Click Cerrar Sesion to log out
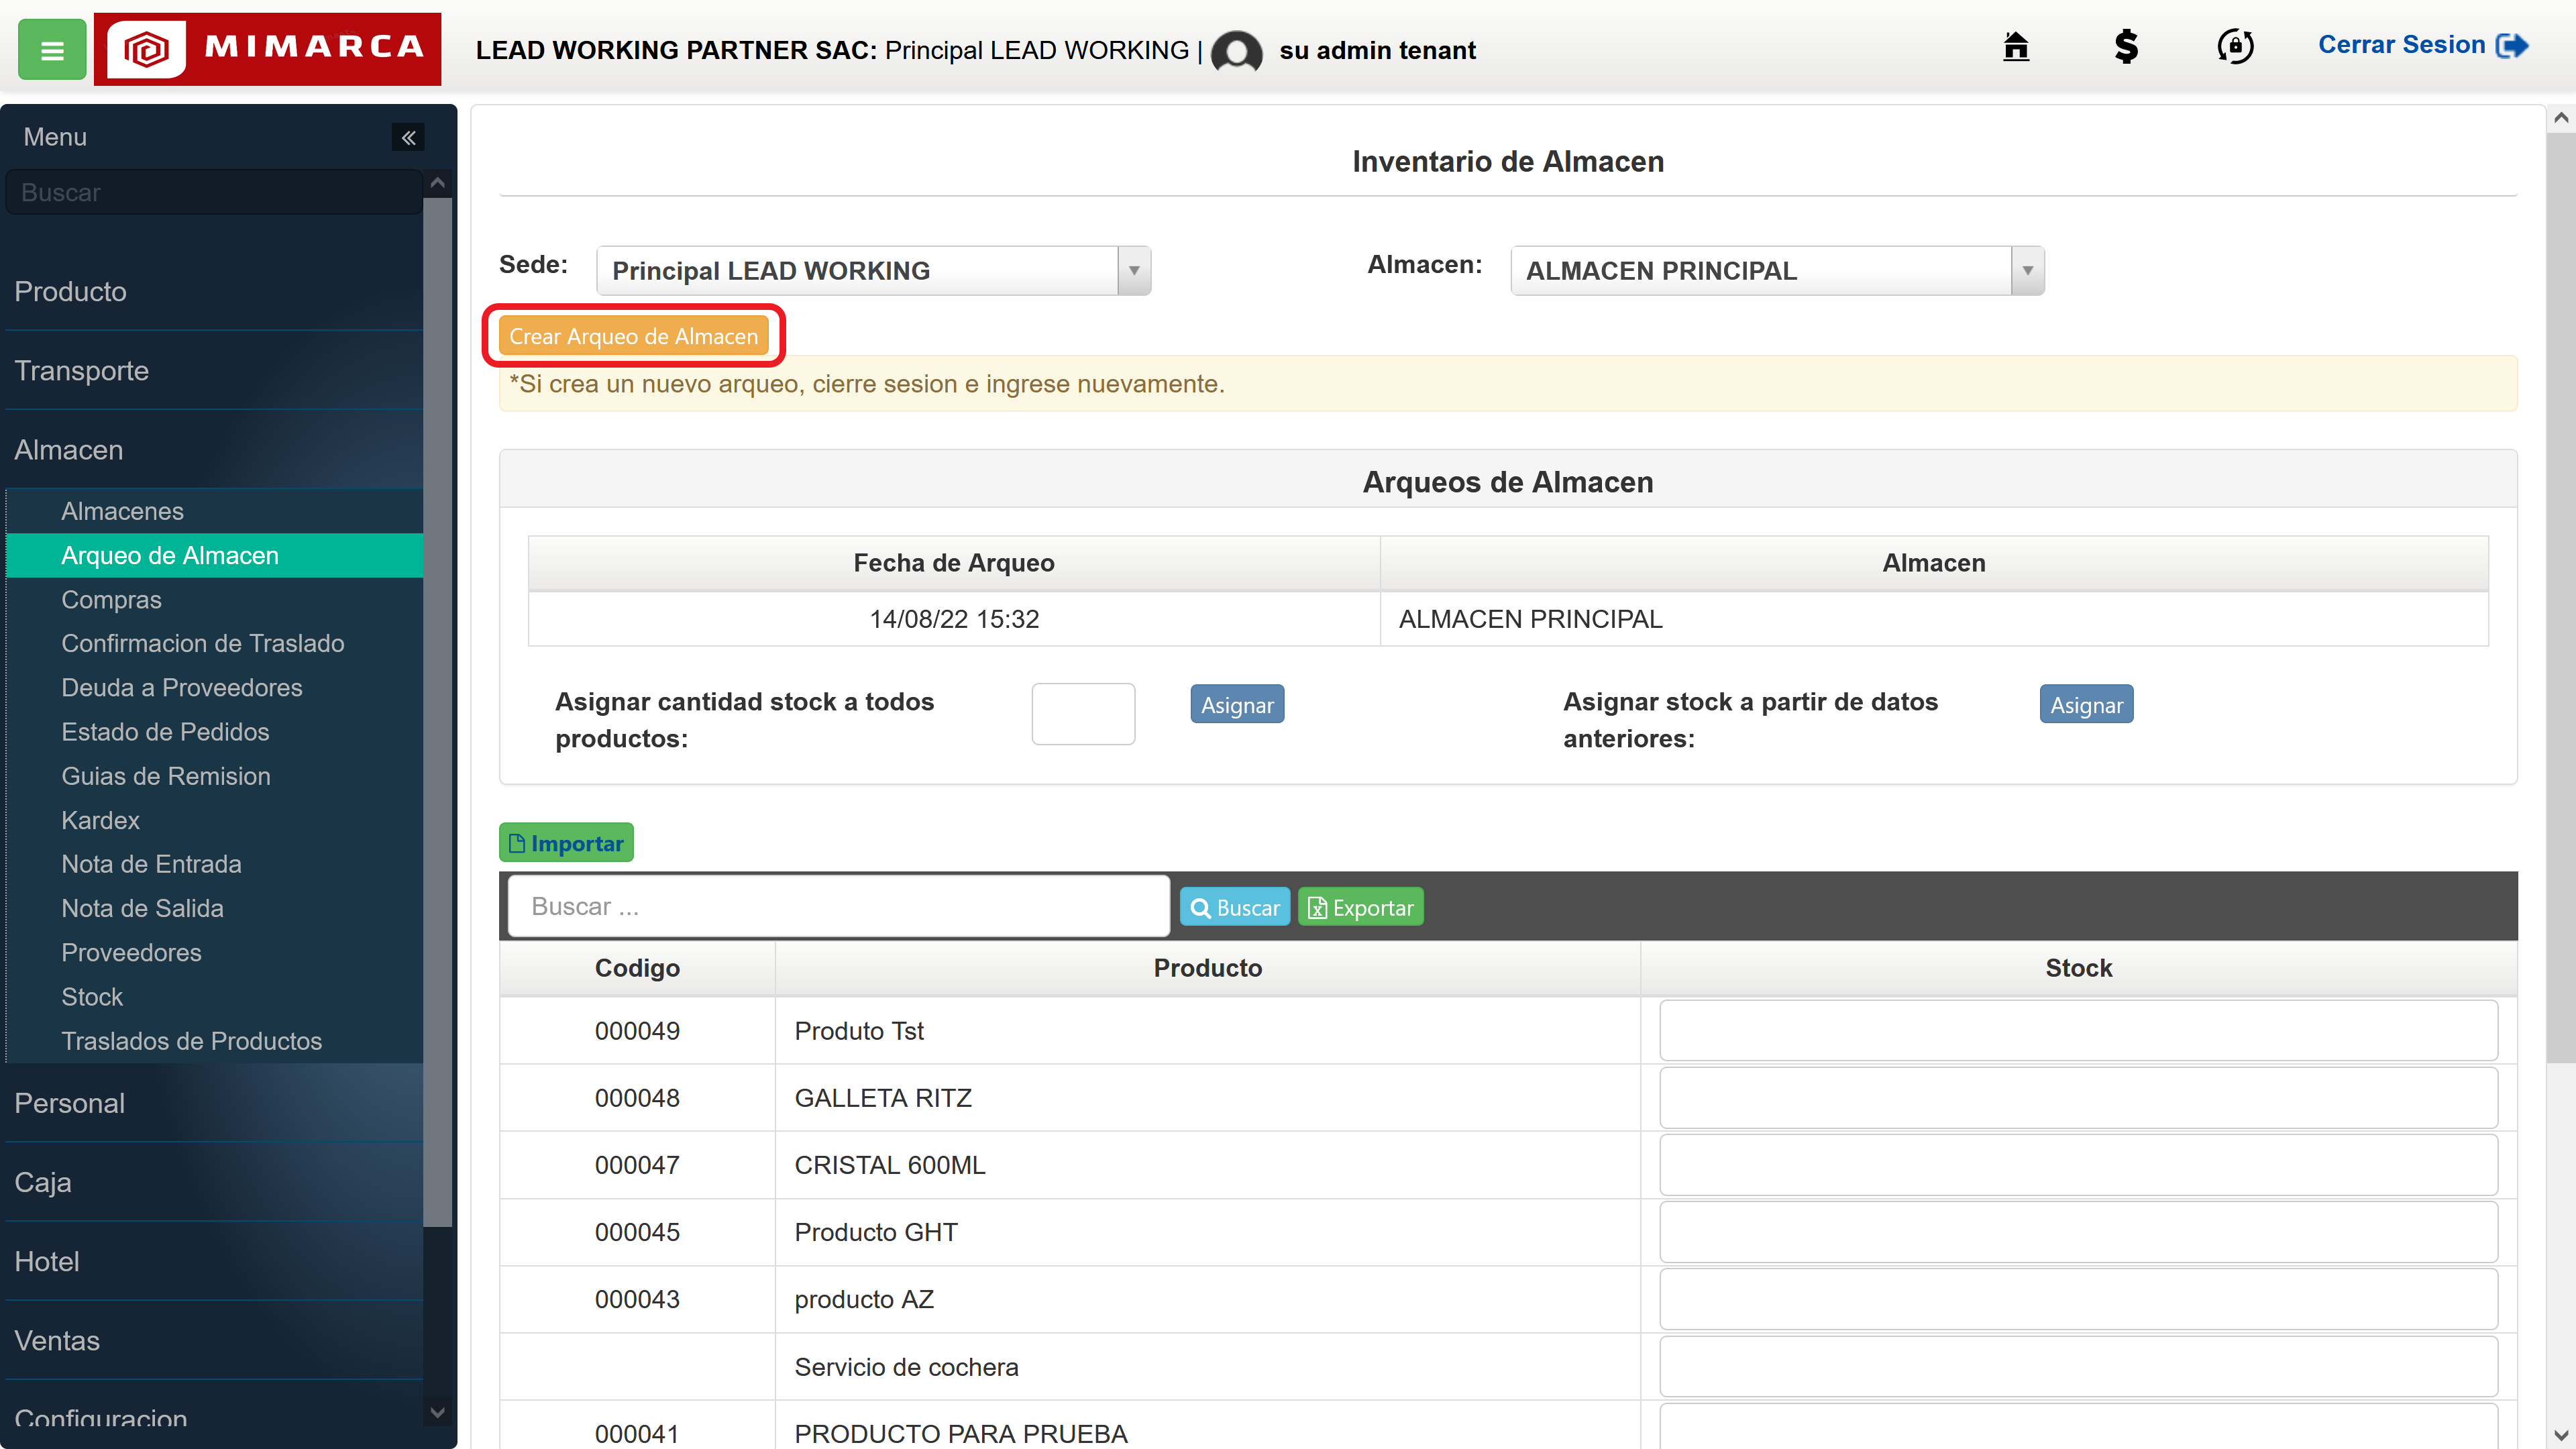Viewport: 2576px width, 1449px height. 2422,45
